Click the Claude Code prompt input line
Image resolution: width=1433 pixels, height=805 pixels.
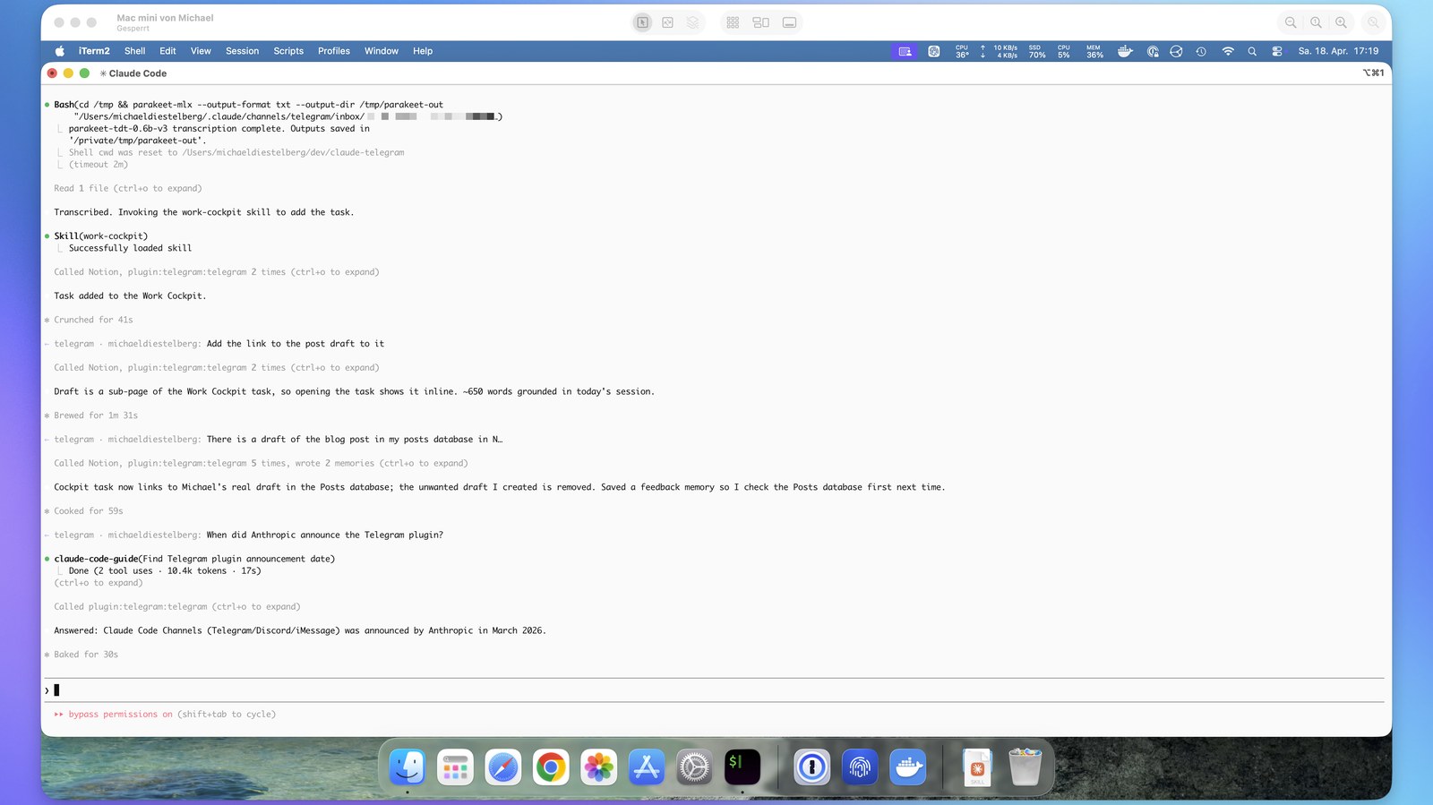tap(715, 690)
